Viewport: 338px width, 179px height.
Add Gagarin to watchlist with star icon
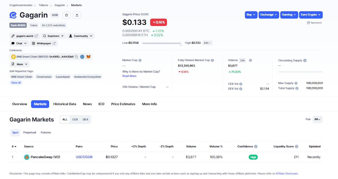coord(67,15)
